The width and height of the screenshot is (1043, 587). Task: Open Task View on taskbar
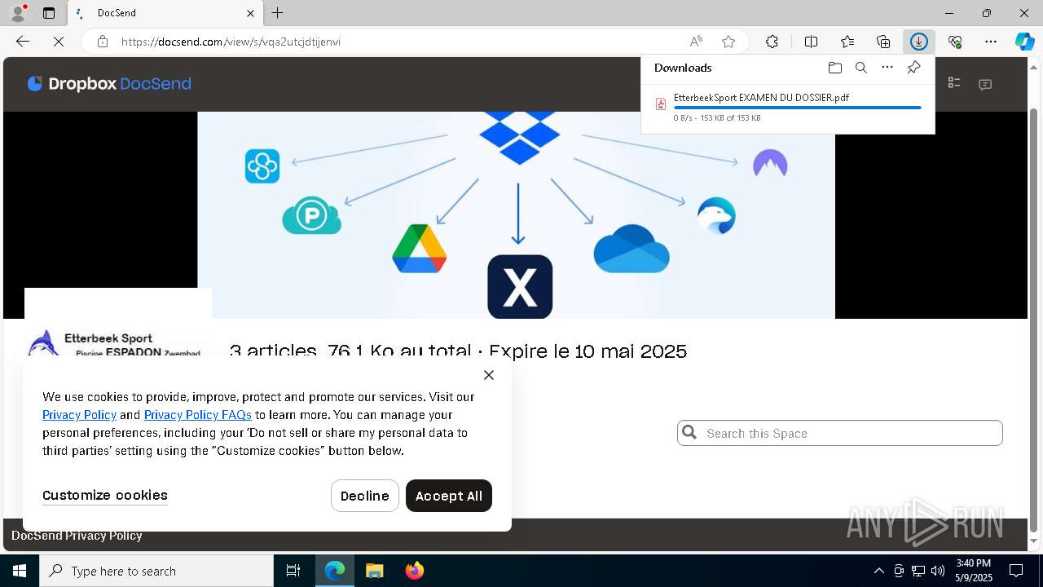293,571
